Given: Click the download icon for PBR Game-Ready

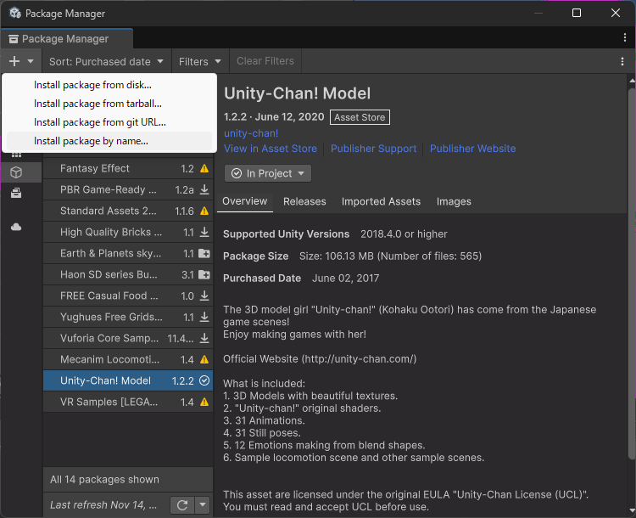Looking at the screenshot, I should (204, 190).
